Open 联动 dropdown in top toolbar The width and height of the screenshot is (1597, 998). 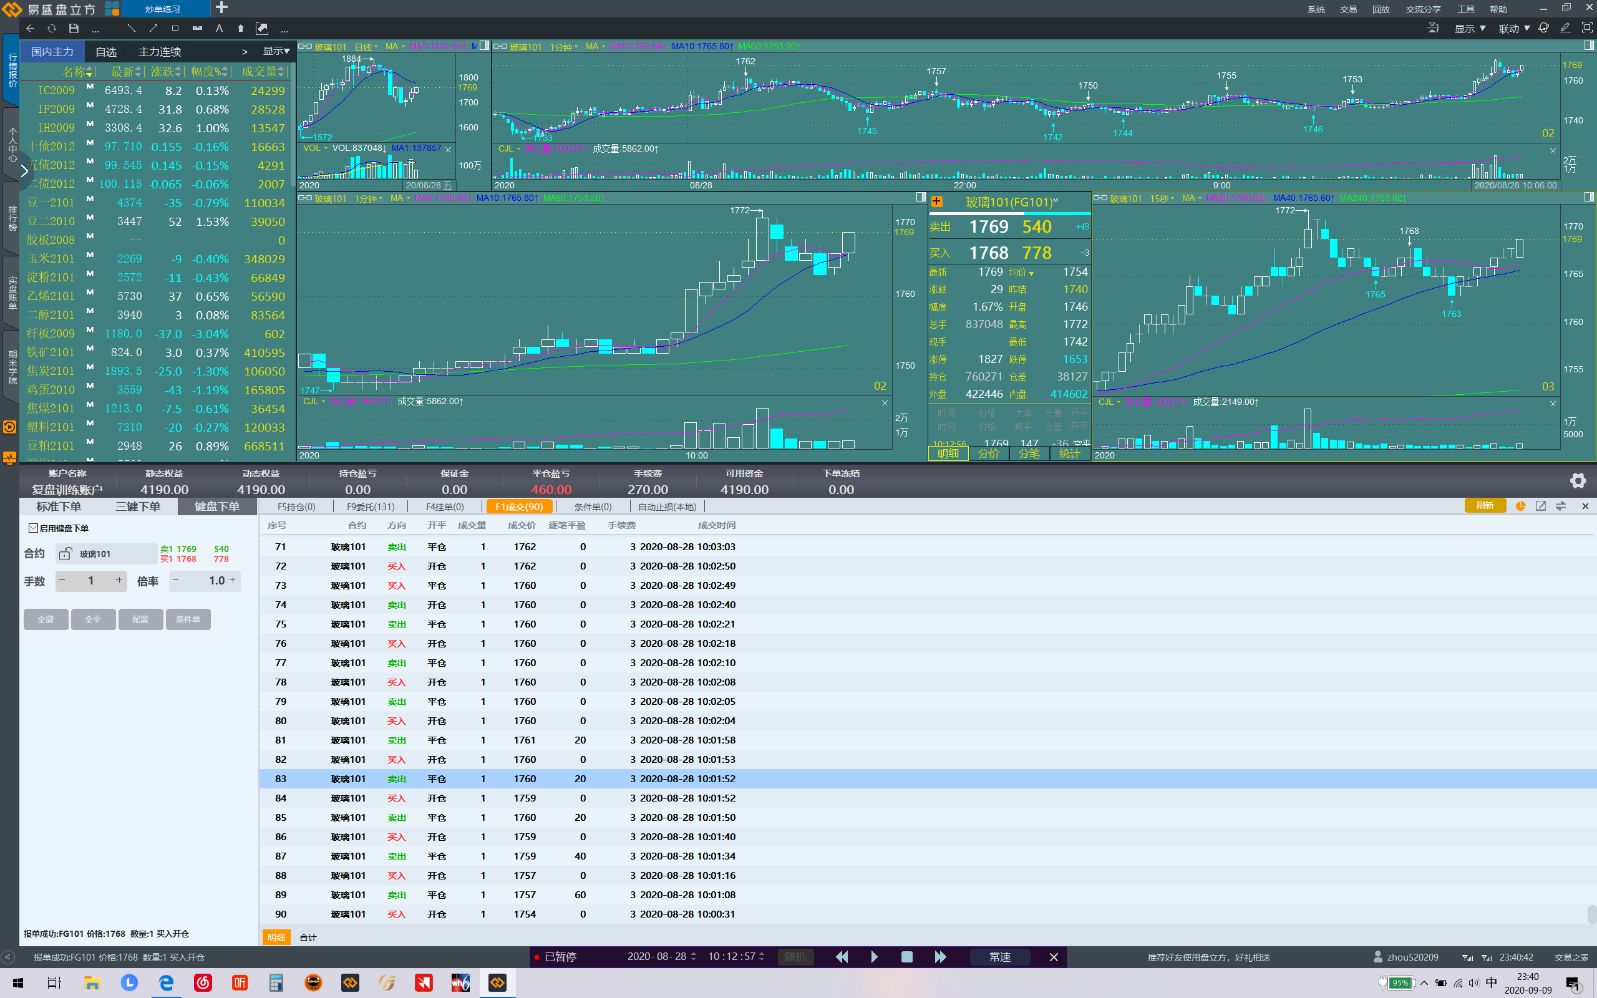(x=1514, y=29)
